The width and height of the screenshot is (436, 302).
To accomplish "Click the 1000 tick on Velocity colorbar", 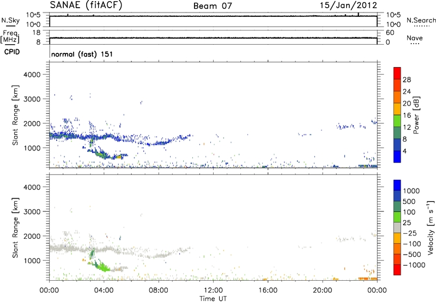I will [411, 191].
